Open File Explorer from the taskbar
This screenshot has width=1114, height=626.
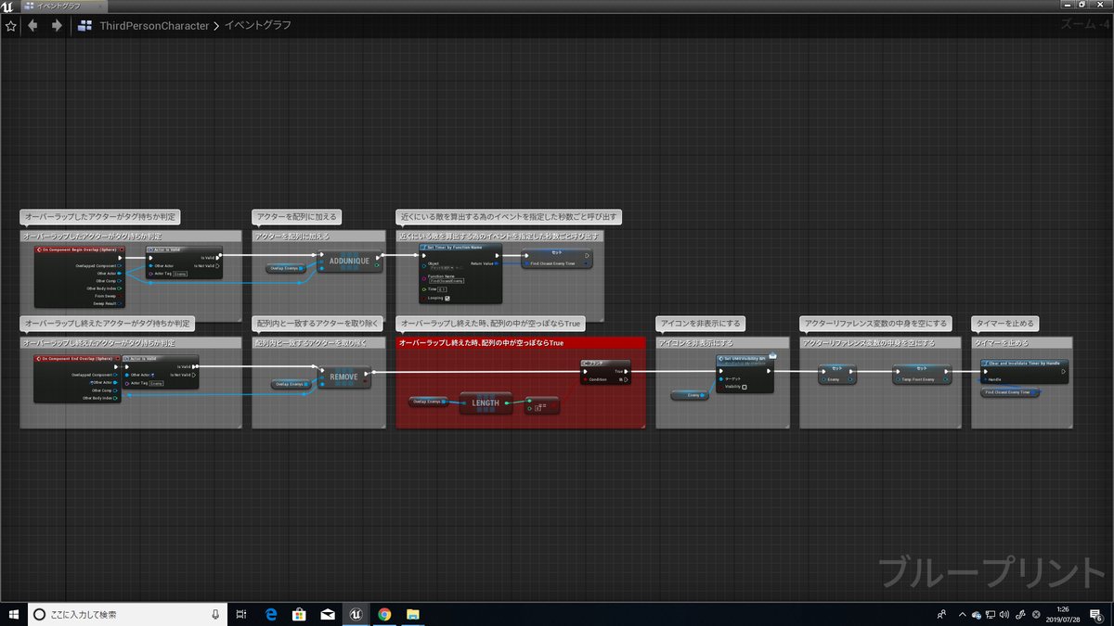tap(412, 614)
